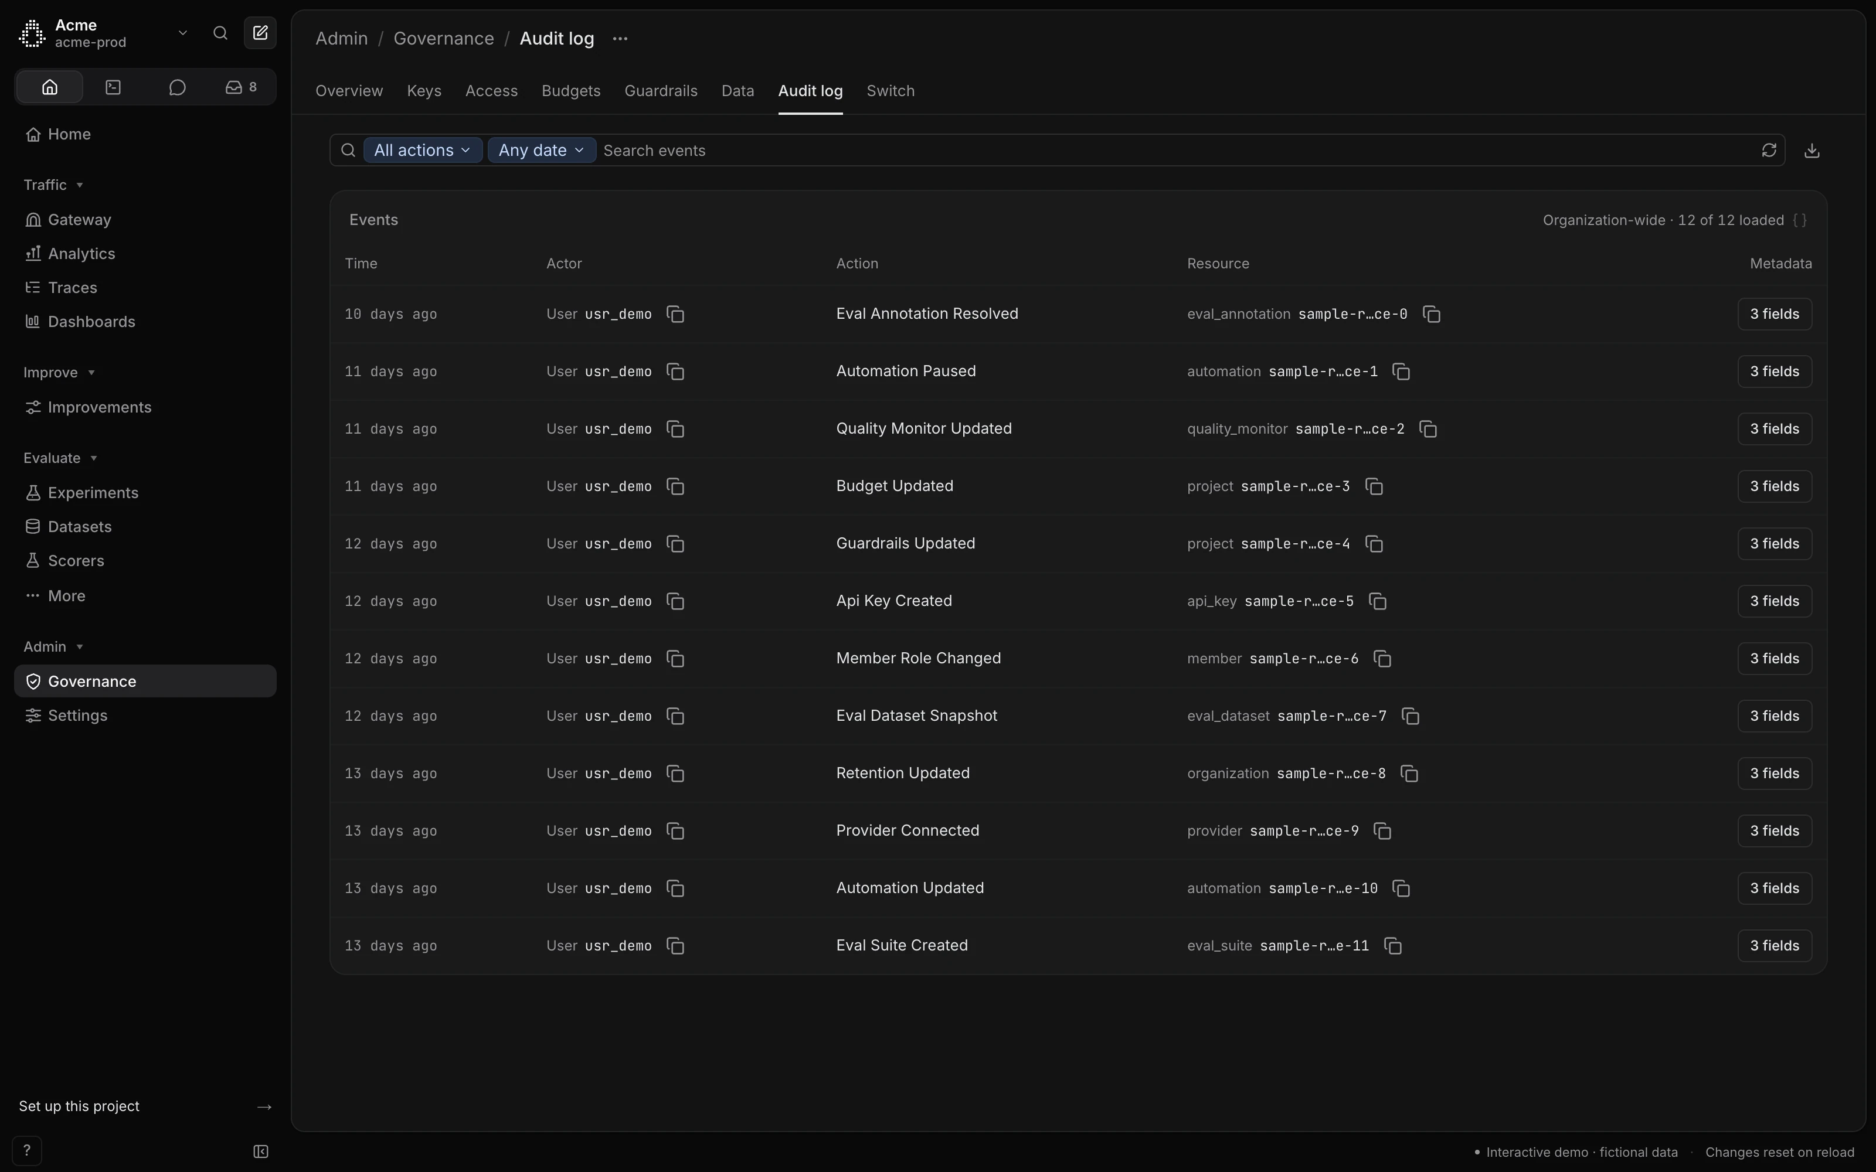Click the refresh events icon
The width and height of the screenshot is (1876, 1172).
tap(1768, 151)
